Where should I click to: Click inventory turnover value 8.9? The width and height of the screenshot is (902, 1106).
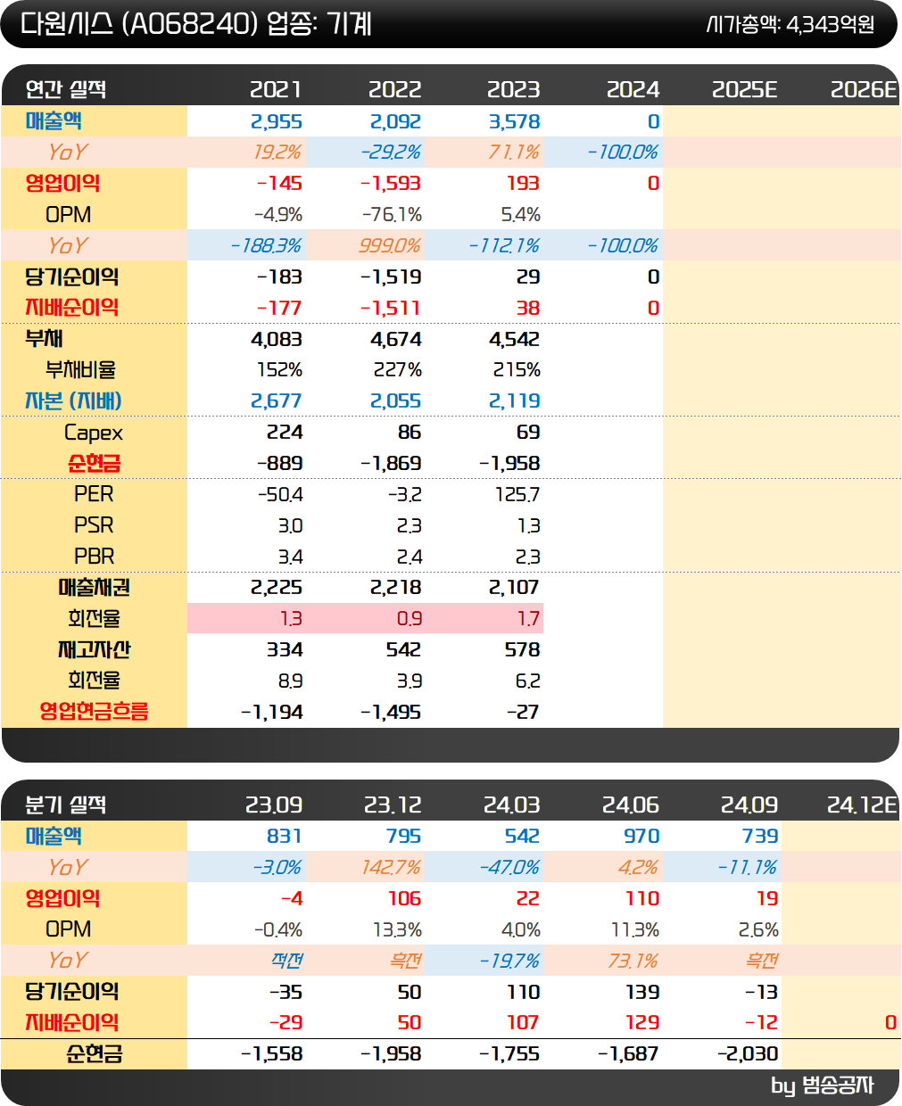click(291, 681)
